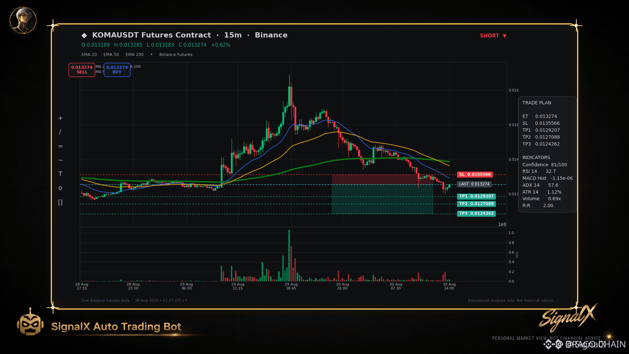
Task: Click the 29 Aug 18:45 time axis label
Action: coord(291,286)
